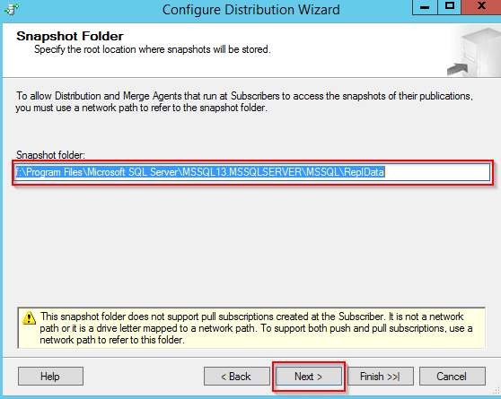This screenshot has height=399, width=501.
Task: Maximize the wizard window
Action: (450, 7)
